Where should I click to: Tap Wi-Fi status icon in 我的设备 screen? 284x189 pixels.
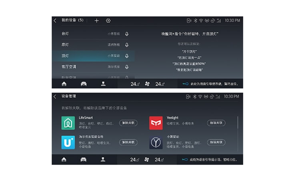click(201, 21)
